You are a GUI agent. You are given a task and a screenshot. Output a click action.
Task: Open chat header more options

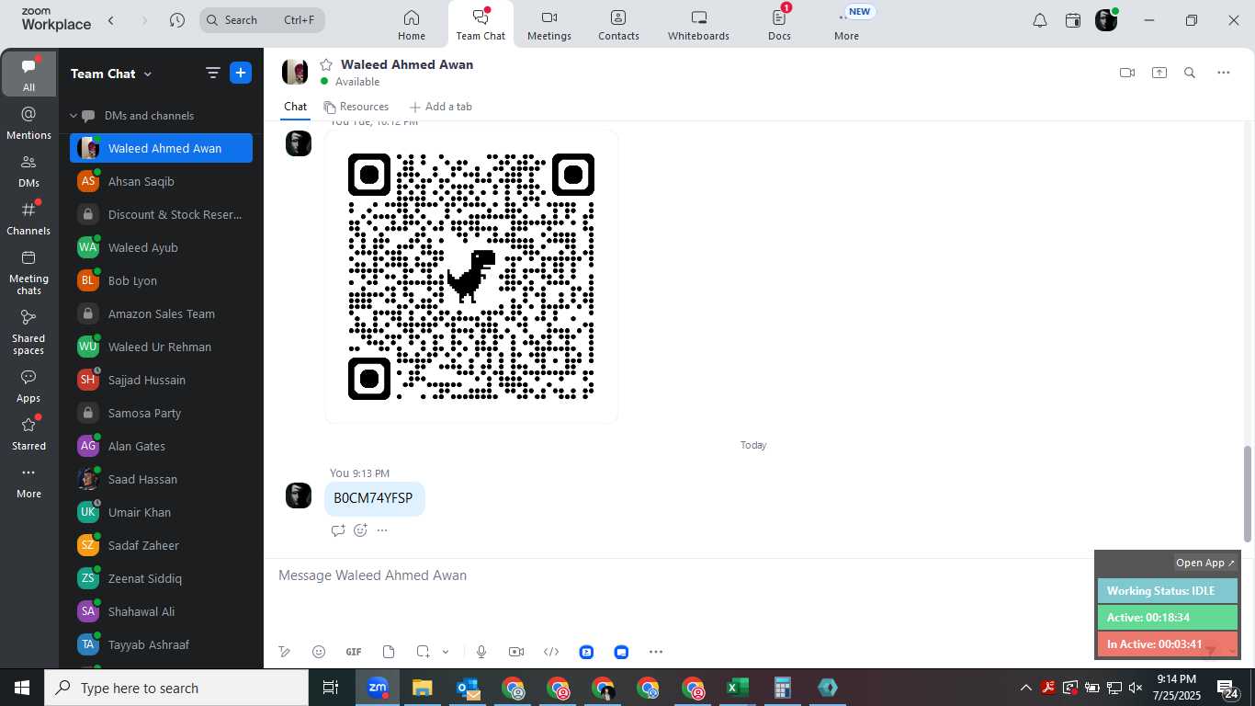coord(1223,73)
